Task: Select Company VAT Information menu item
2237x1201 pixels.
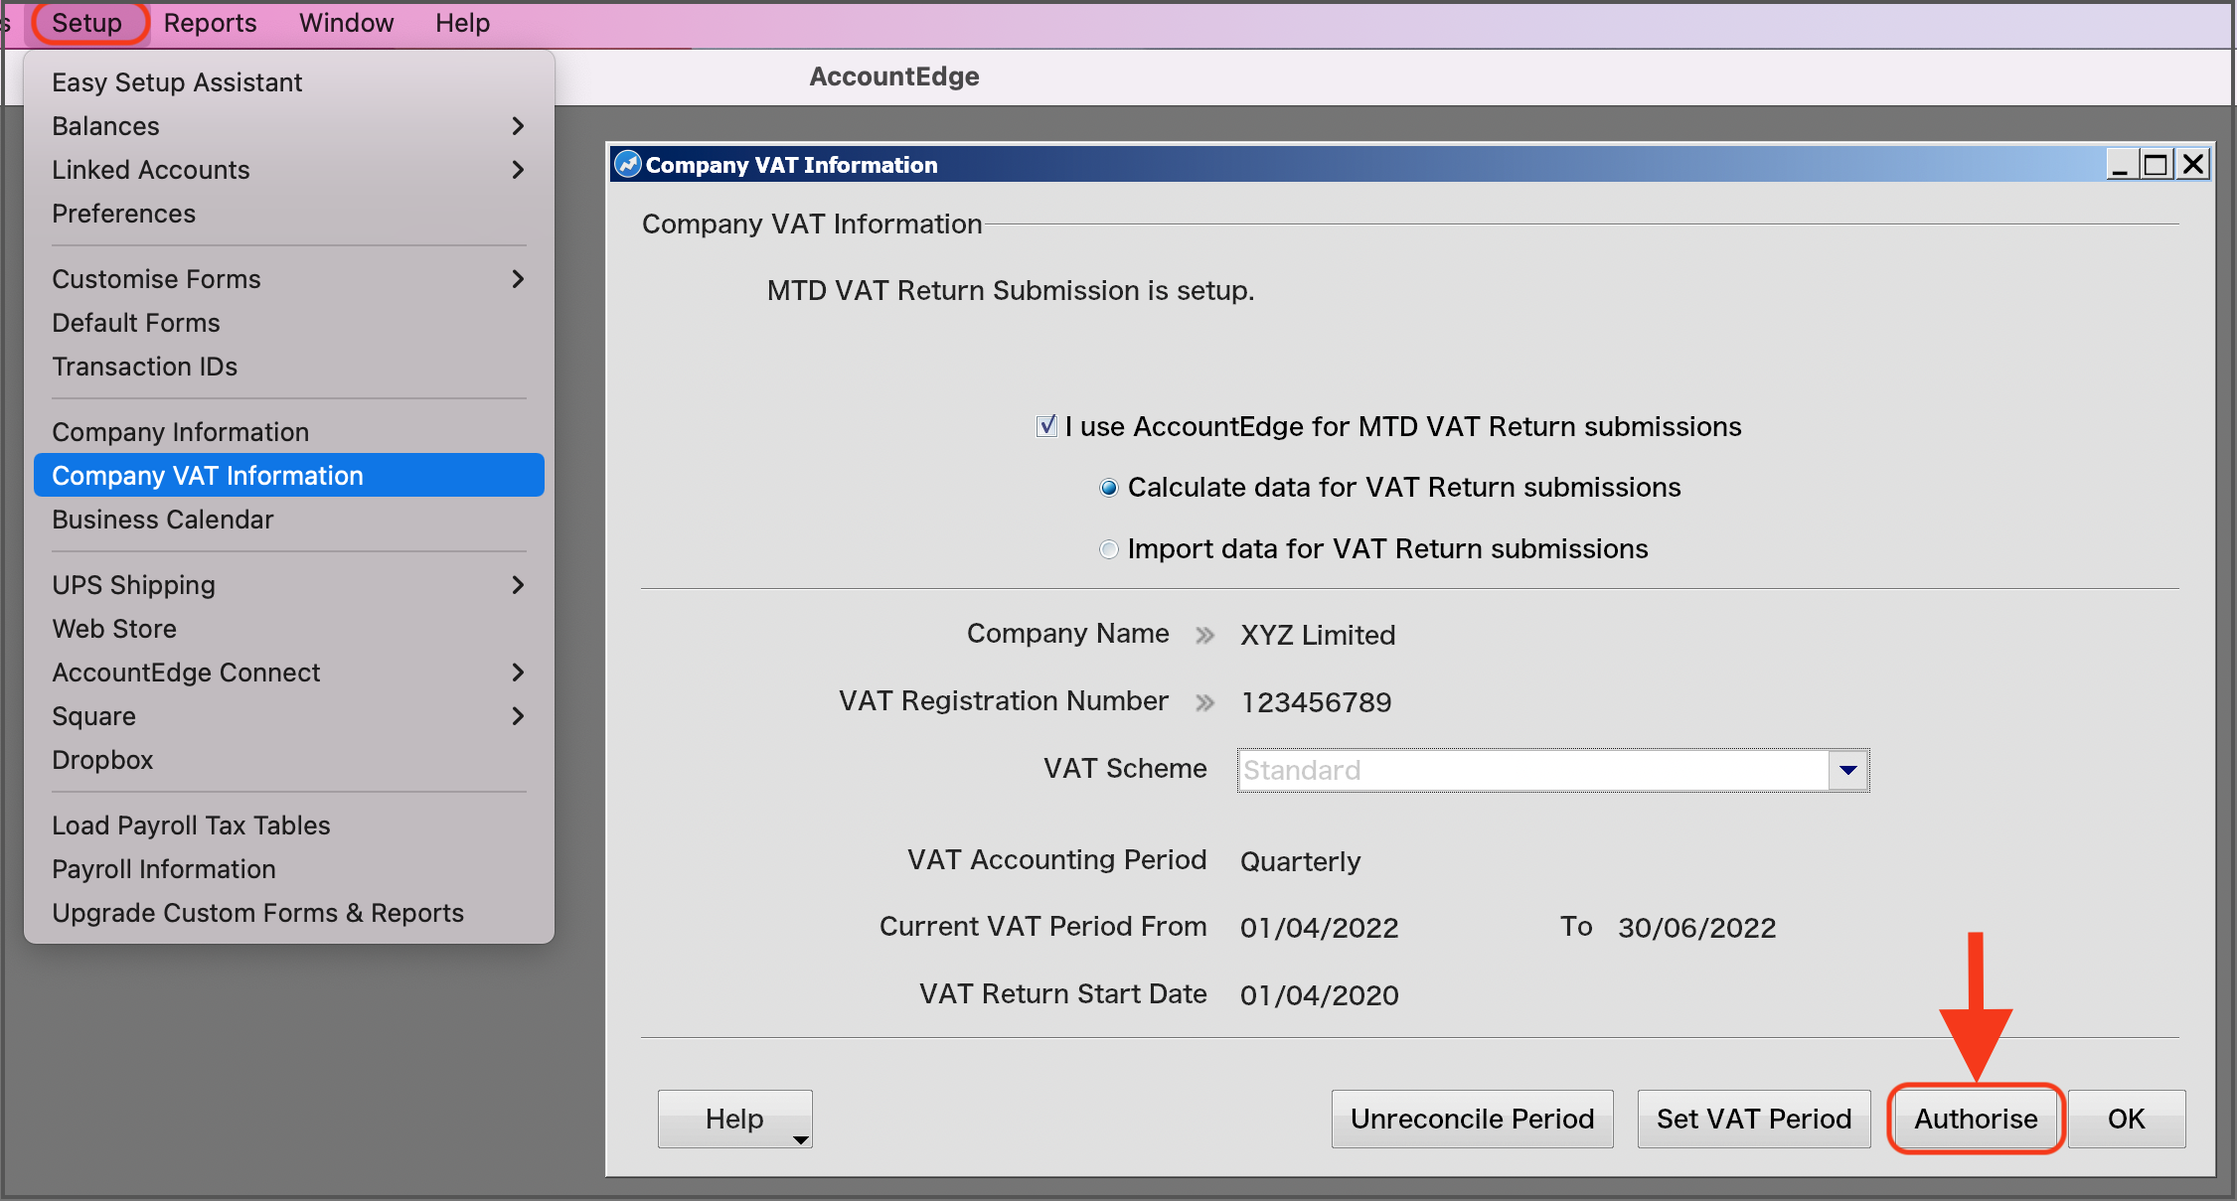Action: (289, 476)
